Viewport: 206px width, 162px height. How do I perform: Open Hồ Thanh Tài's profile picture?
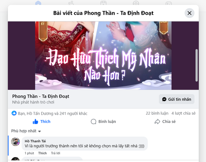16,141
